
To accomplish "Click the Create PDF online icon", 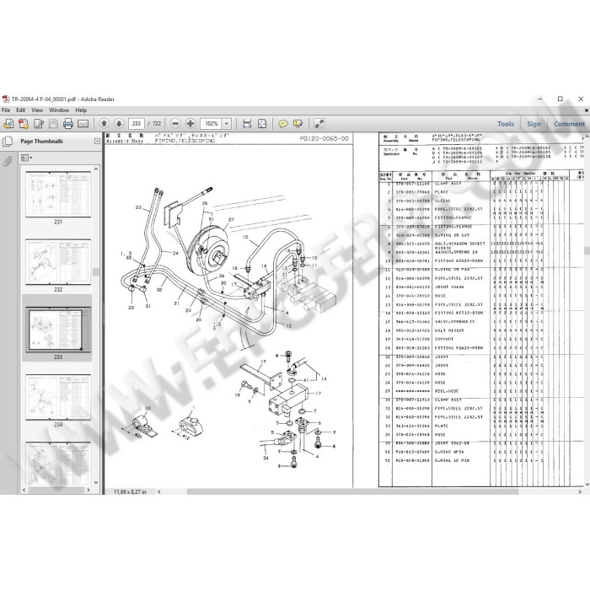I will click(24, 123).
